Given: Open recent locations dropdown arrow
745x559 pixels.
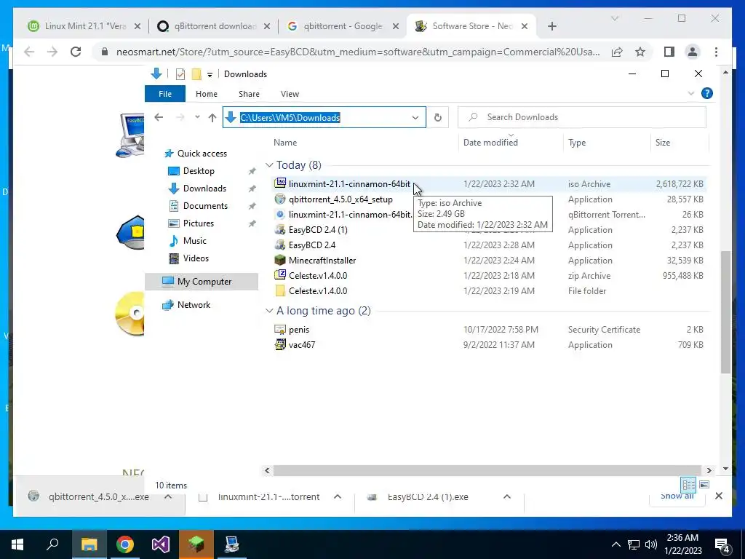Looking at the screenshot, I should [x=197, y=117].
